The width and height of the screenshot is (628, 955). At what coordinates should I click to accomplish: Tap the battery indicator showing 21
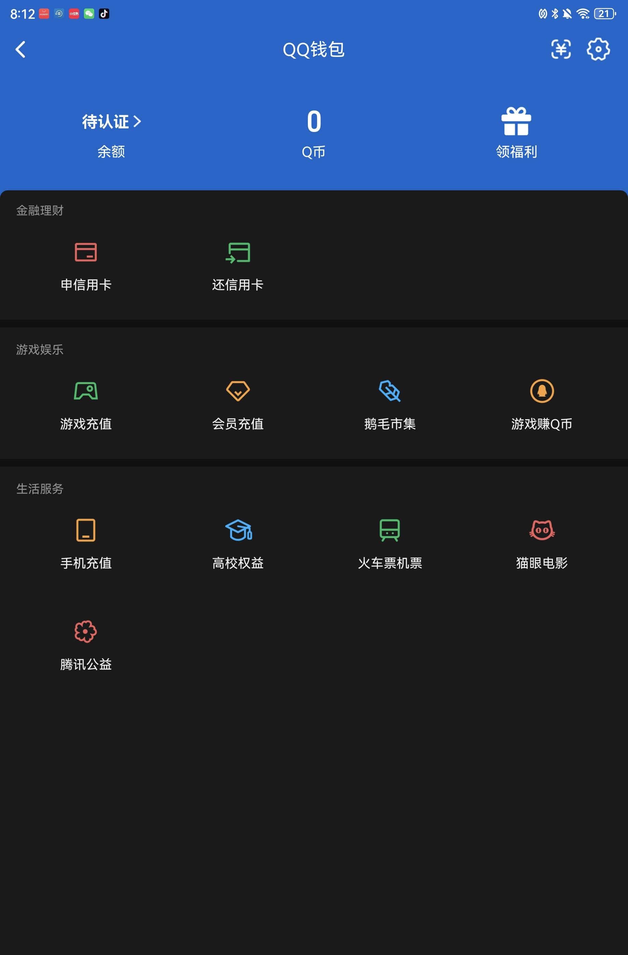click(x=605, y=14)
